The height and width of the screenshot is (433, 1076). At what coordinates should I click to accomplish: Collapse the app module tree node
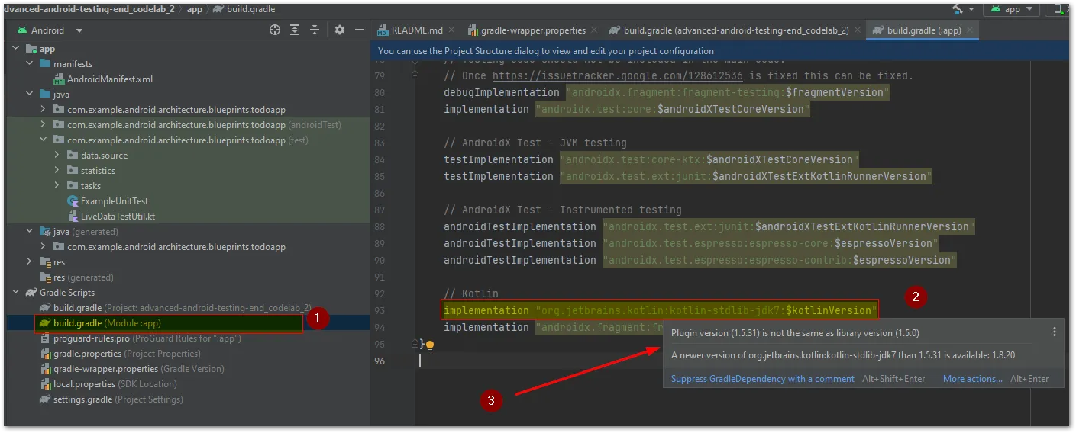click(16, 48)
